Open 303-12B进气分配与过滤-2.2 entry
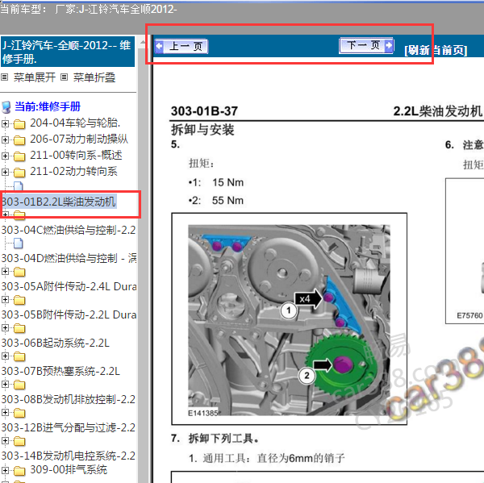The width and height of the screenshot is (484, 483). 69,427
